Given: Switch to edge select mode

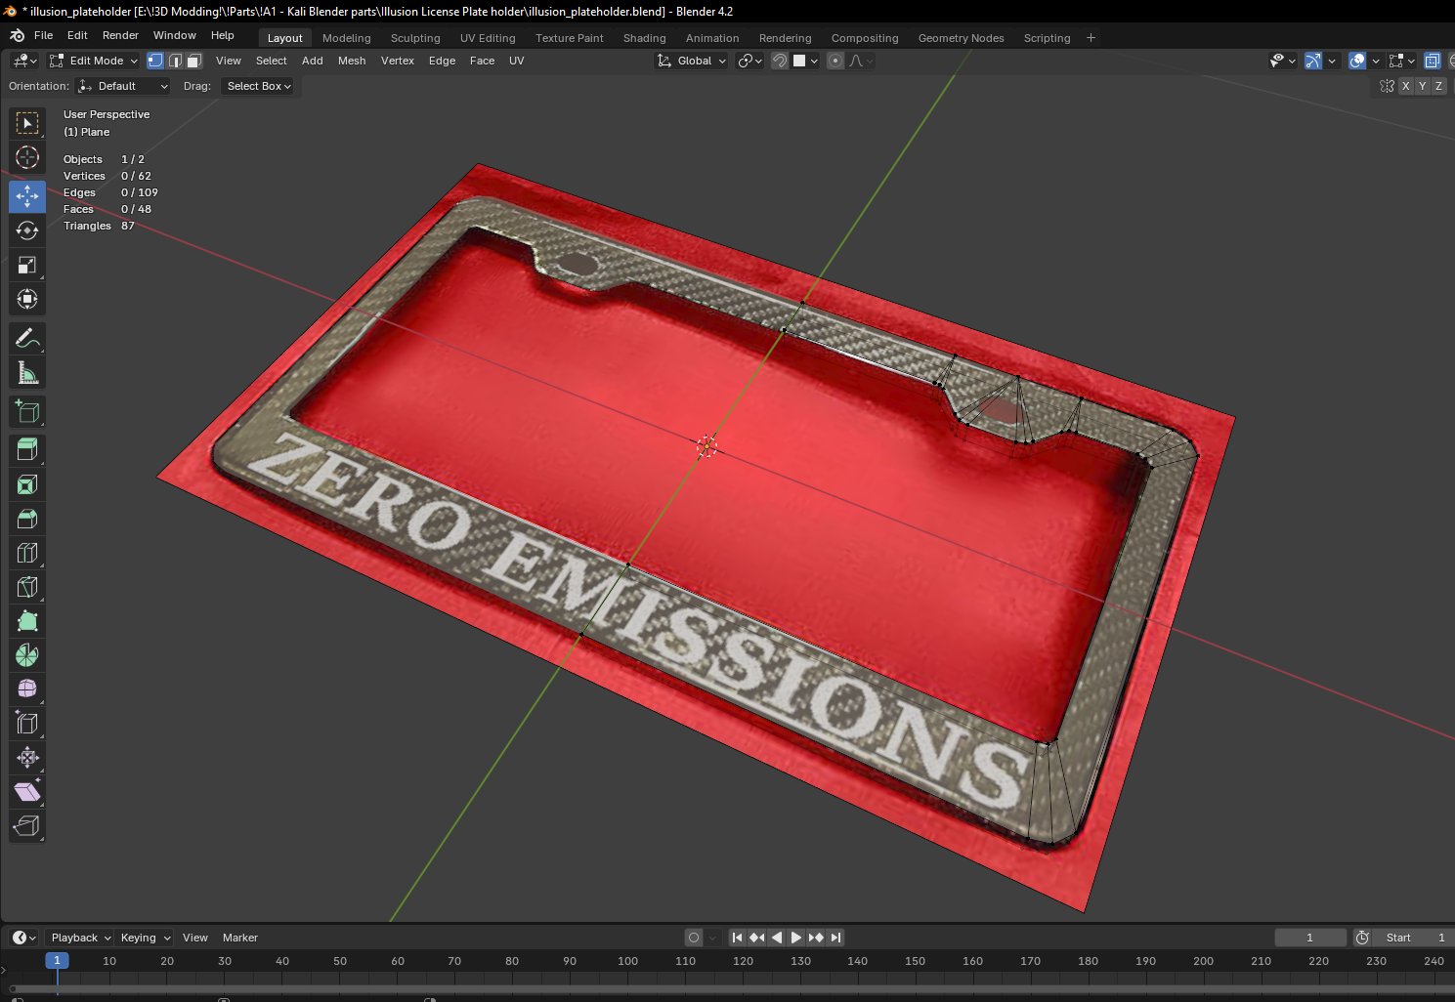Looking at the screenshot, I should coord(175,61).
